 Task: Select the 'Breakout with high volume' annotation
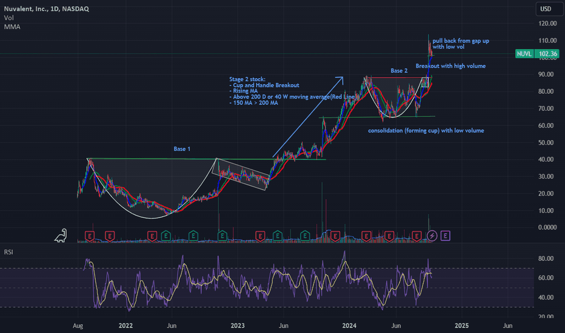[x=450, y=66]
